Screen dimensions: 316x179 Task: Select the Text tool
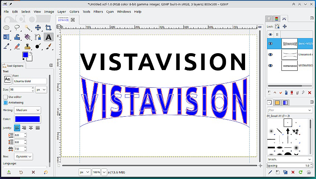(x=49, y=37)
